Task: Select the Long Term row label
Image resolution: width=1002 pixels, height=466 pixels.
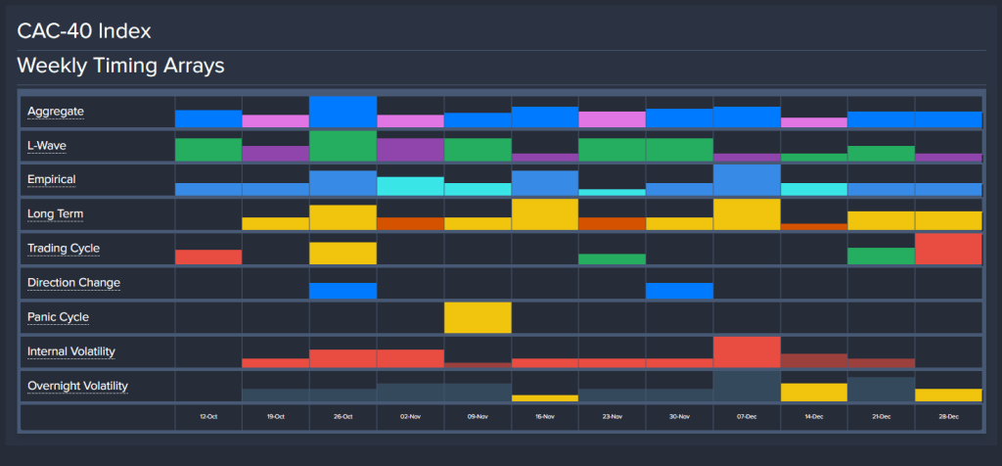Action: pos(55,214)
